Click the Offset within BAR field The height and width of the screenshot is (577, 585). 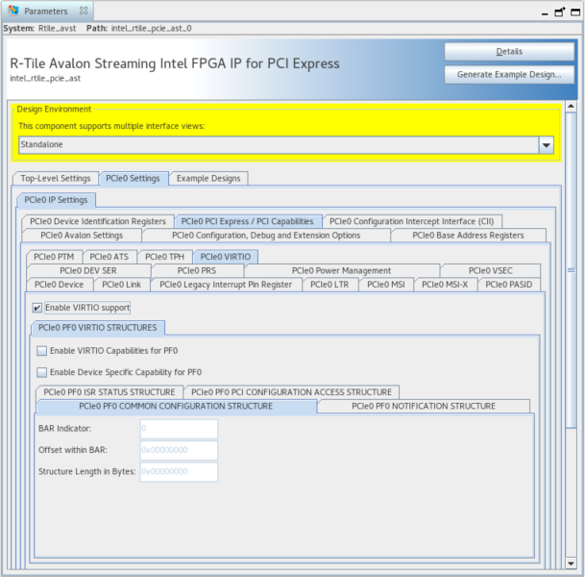click(179, 450)
